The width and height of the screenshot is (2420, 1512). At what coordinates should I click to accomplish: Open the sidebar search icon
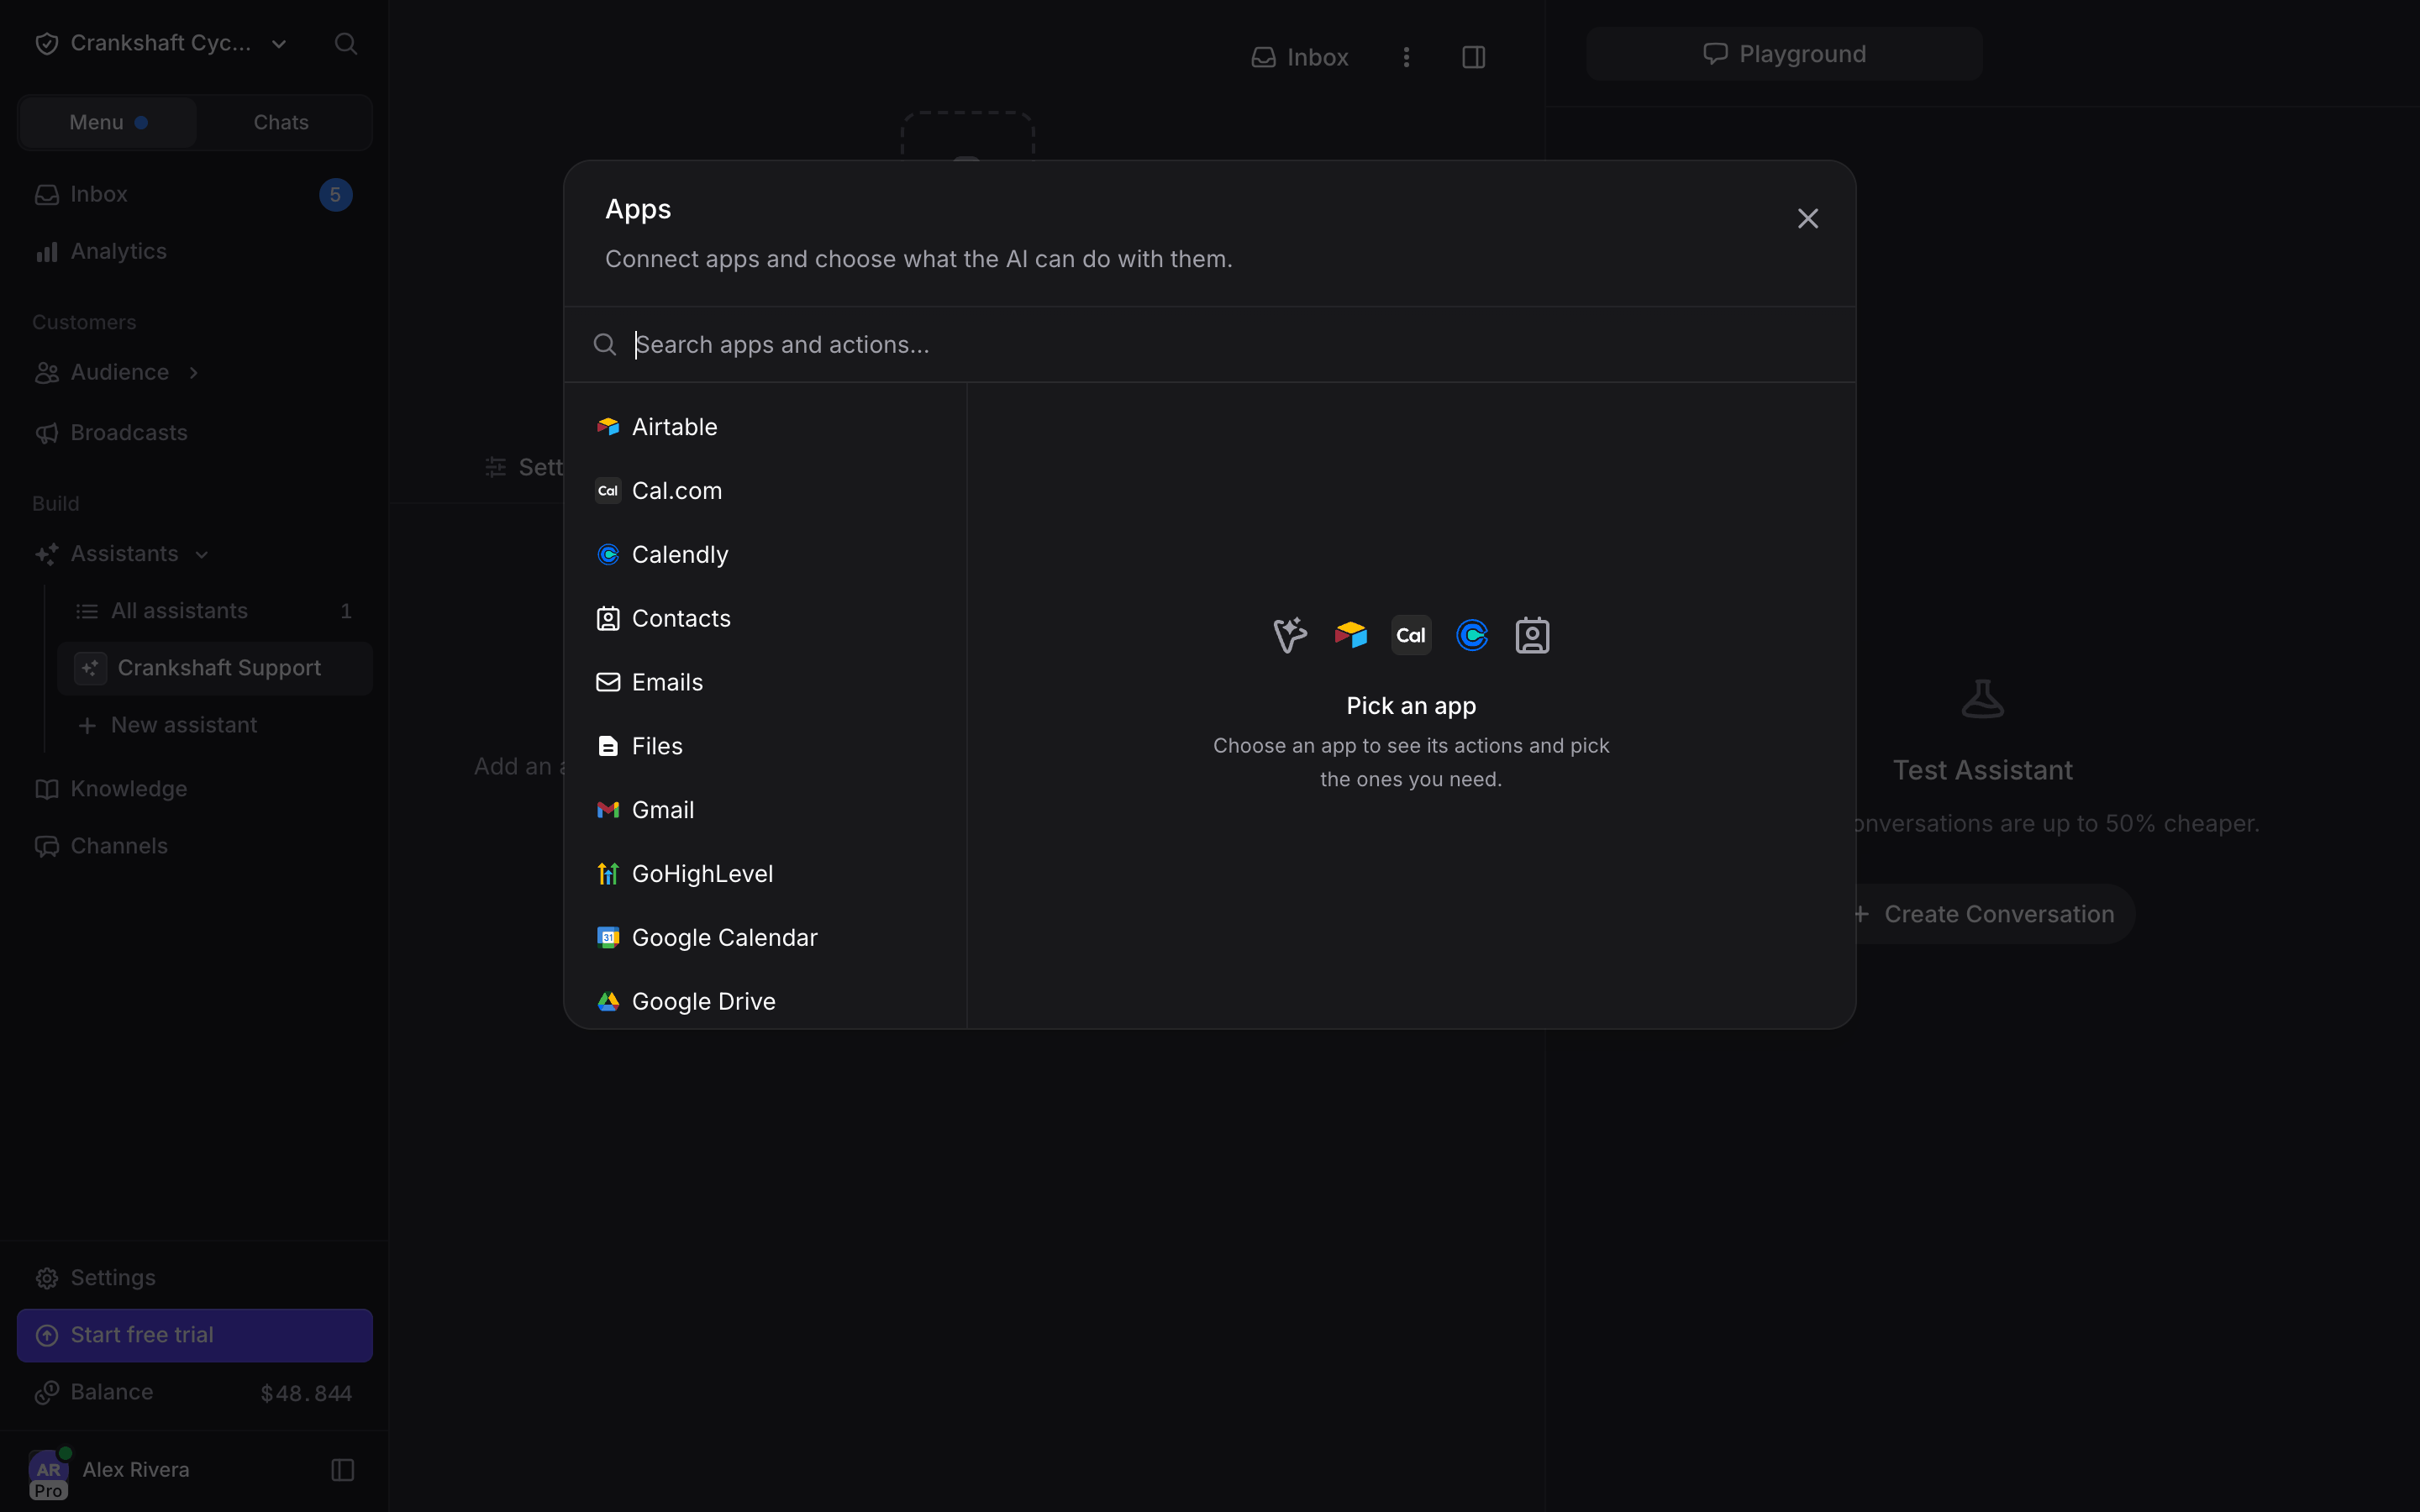[x=346, y=44]
